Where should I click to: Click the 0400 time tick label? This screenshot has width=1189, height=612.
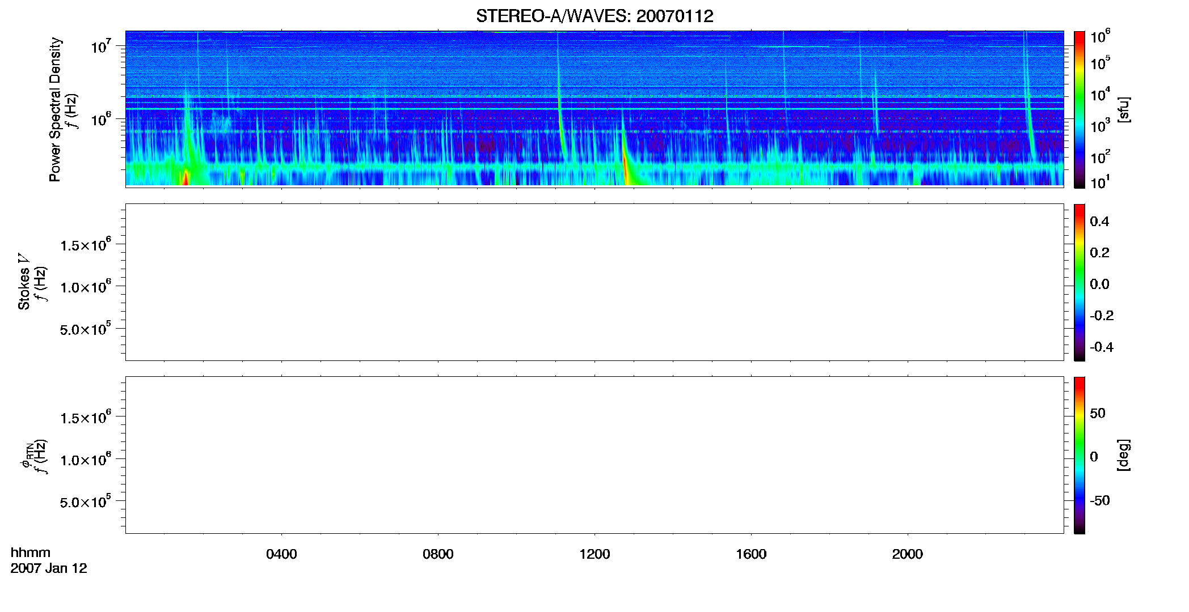click(x=281, y=554)
